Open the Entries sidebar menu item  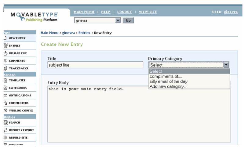click(20, 45)
